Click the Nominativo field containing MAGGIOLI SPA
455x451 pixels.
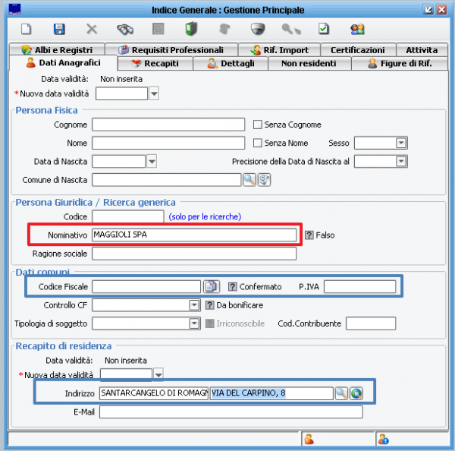click(x=194, y=235)
